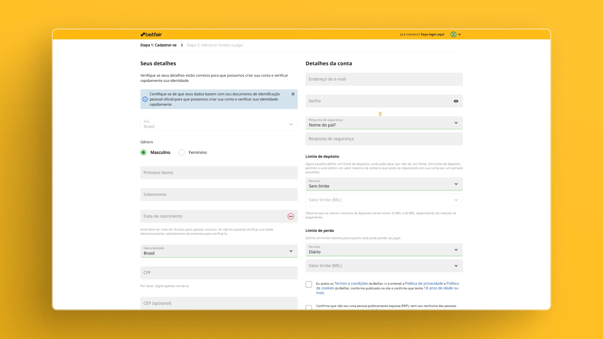Click the Endereço de e-mail field

[384, 79]
